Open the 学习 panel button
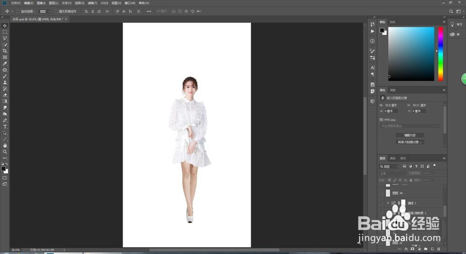Image resolution: width=466 pixels, height=254 pixels. tap(456, 24)
